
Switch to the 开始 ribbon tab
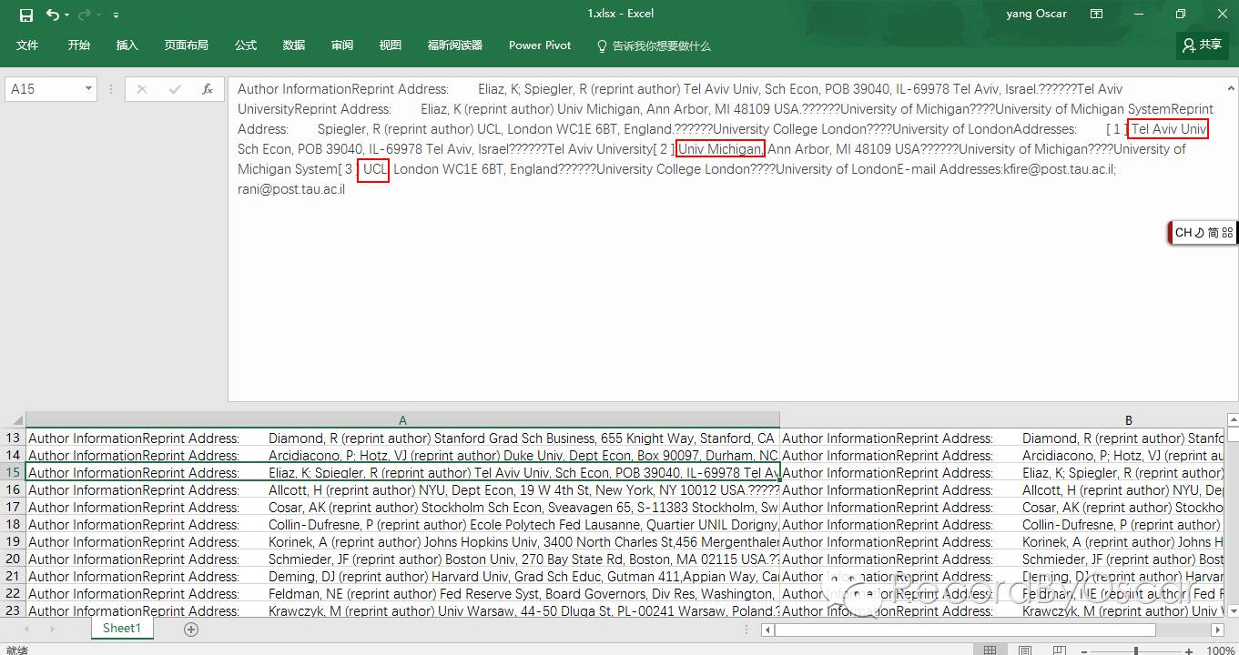tap(79, 45)
